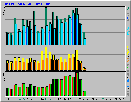The width and height of the screenshot is (131, 102).
Task: Click day label 10 on the x-axis
Action: point(42,99)
